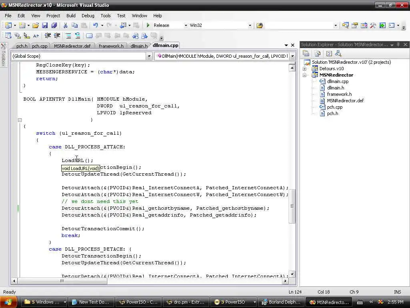
Task: Select pch.h in Solution Explorer
Action: coord(332,113)
